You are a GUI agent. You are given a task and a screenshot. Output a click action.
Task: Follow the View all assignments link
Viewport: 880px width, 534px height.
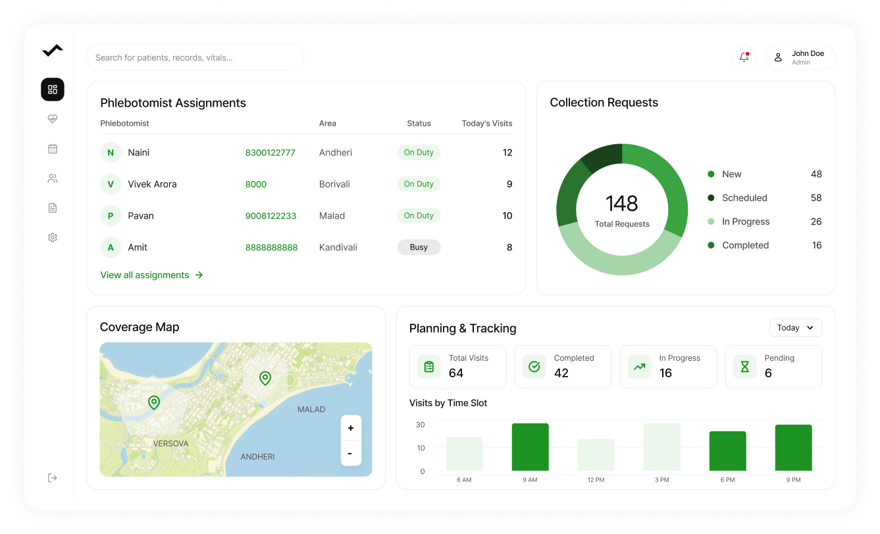pyautogui.click(x=152, y=275)
